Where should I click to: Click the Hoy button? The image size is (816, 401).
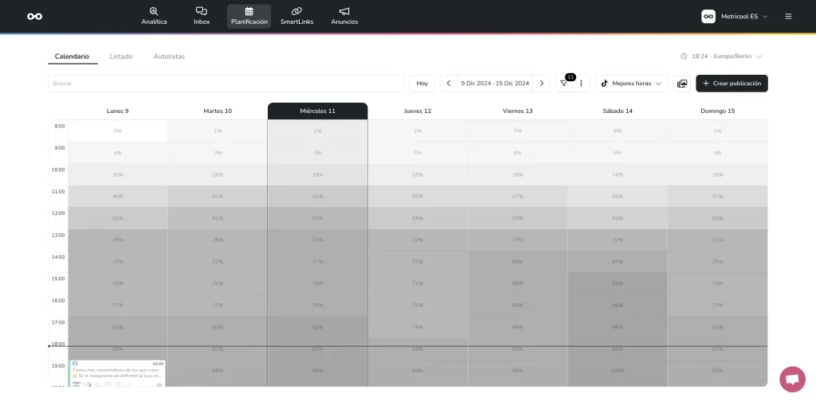(x=422, y=84)
